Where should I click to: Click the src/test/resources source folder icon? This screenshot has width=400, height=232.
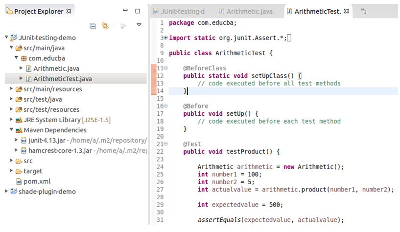click(19, 109)
